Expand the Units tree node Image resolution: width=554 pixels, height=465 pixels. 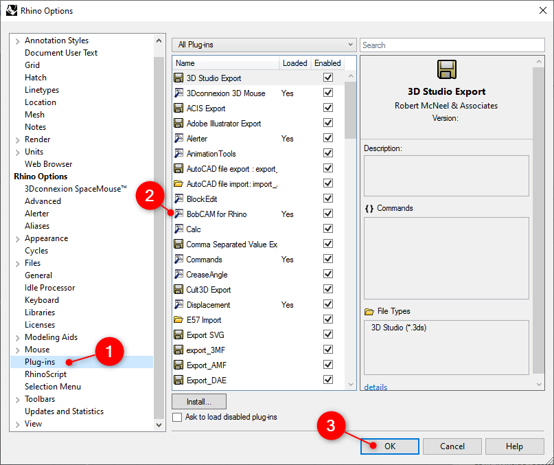tap(17, 152)
